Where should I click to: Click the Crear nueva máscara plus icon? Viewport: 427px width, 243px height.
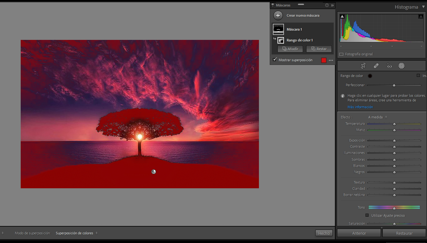pos(278,15)
